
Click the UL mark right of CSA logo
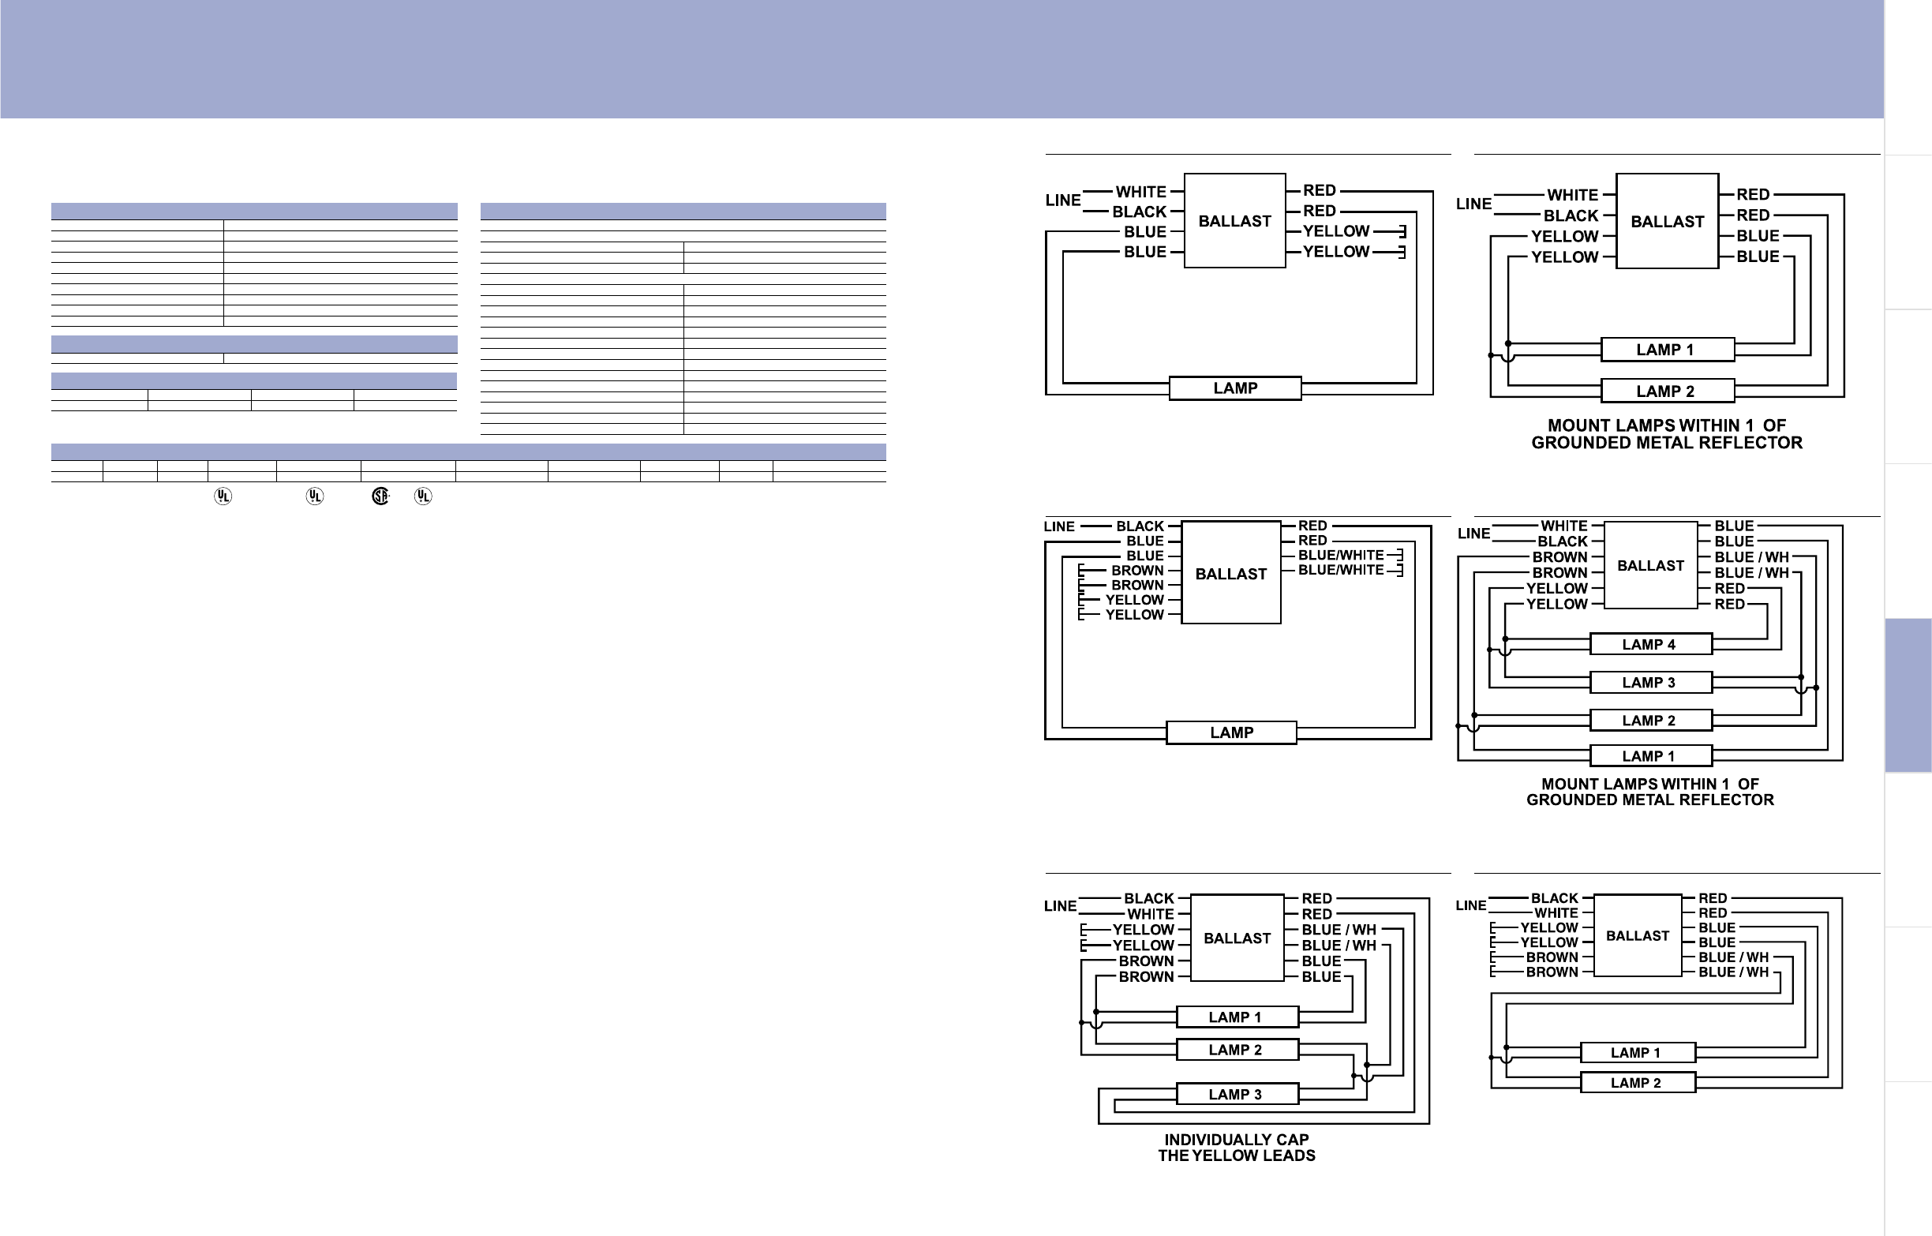(423, 496)
